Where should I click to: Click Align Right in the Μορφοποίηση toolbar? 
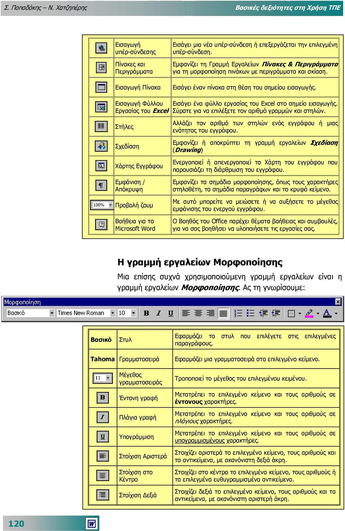(x=211, y=313)
